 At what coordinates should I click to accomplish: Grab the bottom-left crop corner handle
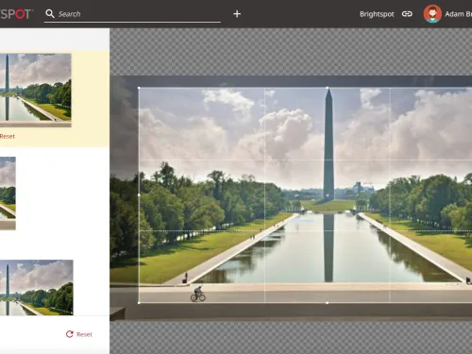[139, 303]
